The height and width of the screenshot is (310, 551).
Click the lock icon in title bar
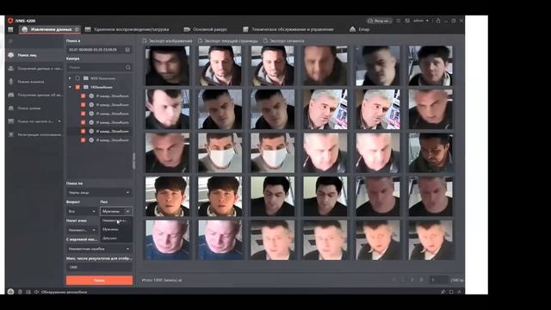[x=438, y=21]
